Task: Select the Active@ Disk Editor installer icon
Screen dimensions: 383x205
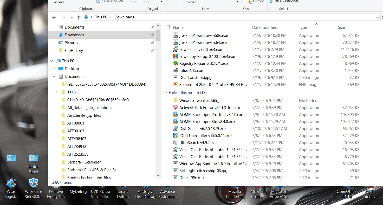Action: click(x=176, y=107)
